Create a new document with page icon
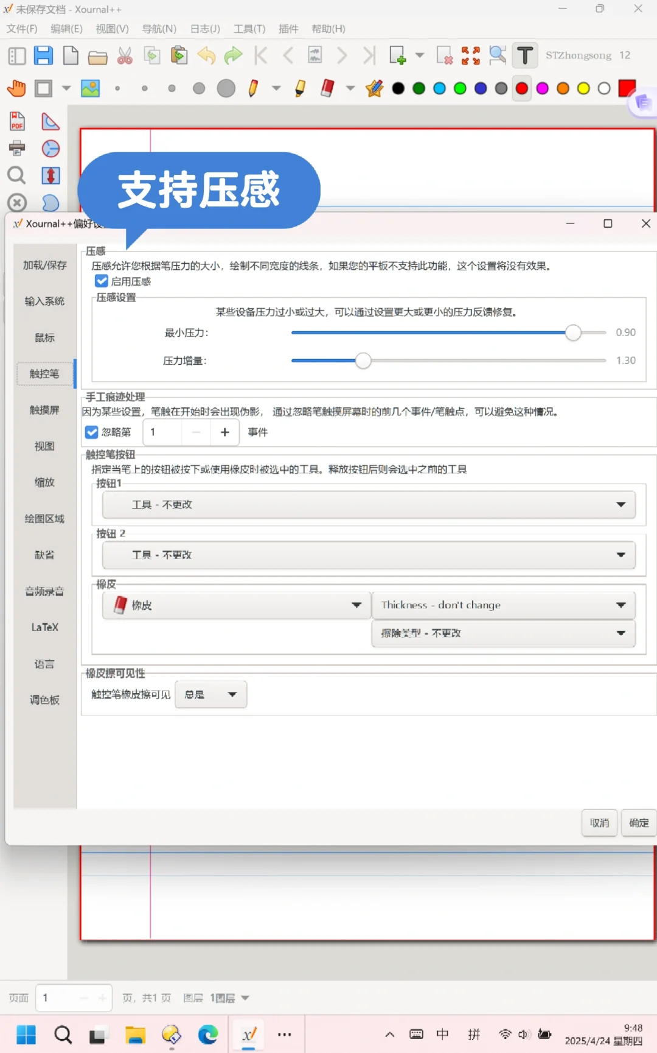This screenshot has height=1053, width=657. pyautogui.click(x=71, y=55)
